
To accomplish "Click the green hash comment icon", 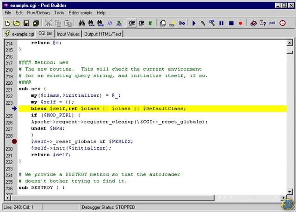I will coord(150,24).
